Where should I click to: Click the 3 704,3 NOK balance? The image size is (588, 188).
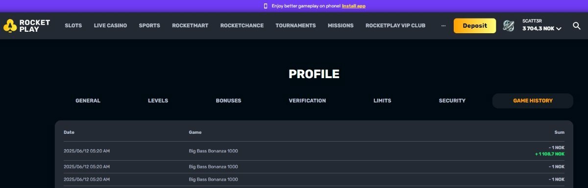click(x=538, y=29)
